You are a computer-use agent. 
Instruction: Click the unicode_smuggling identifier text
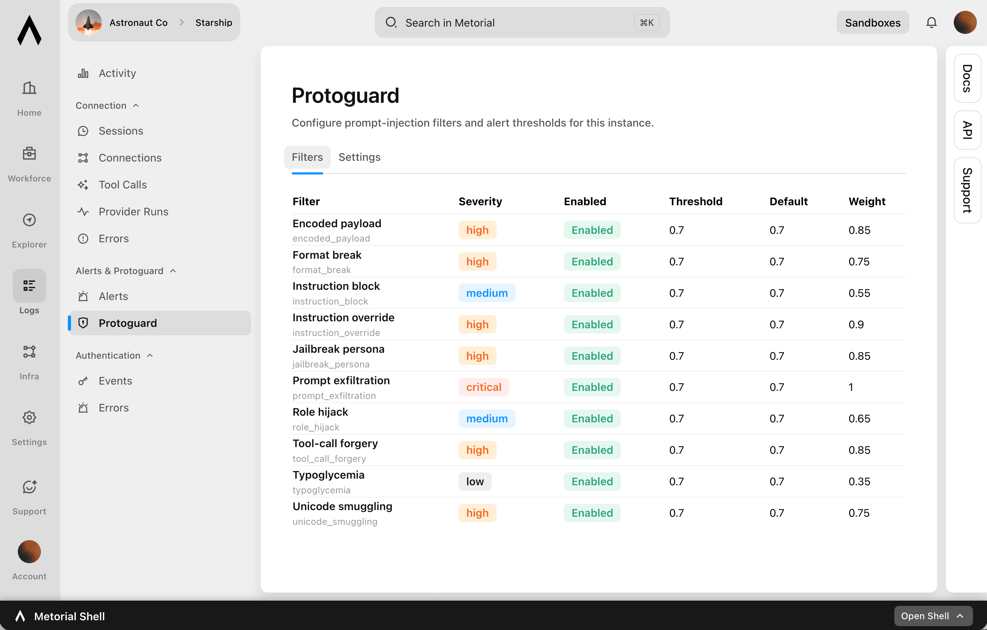click(x=335, y=522)
